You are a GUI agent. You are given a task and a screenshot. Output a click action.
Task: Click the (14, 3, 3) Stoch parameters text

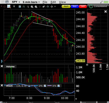(21, 86)
